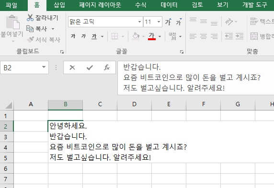Click the phonetic guide (내천) icon
The width and height of the screenshot is (274, 188).
tap(172, 36)
